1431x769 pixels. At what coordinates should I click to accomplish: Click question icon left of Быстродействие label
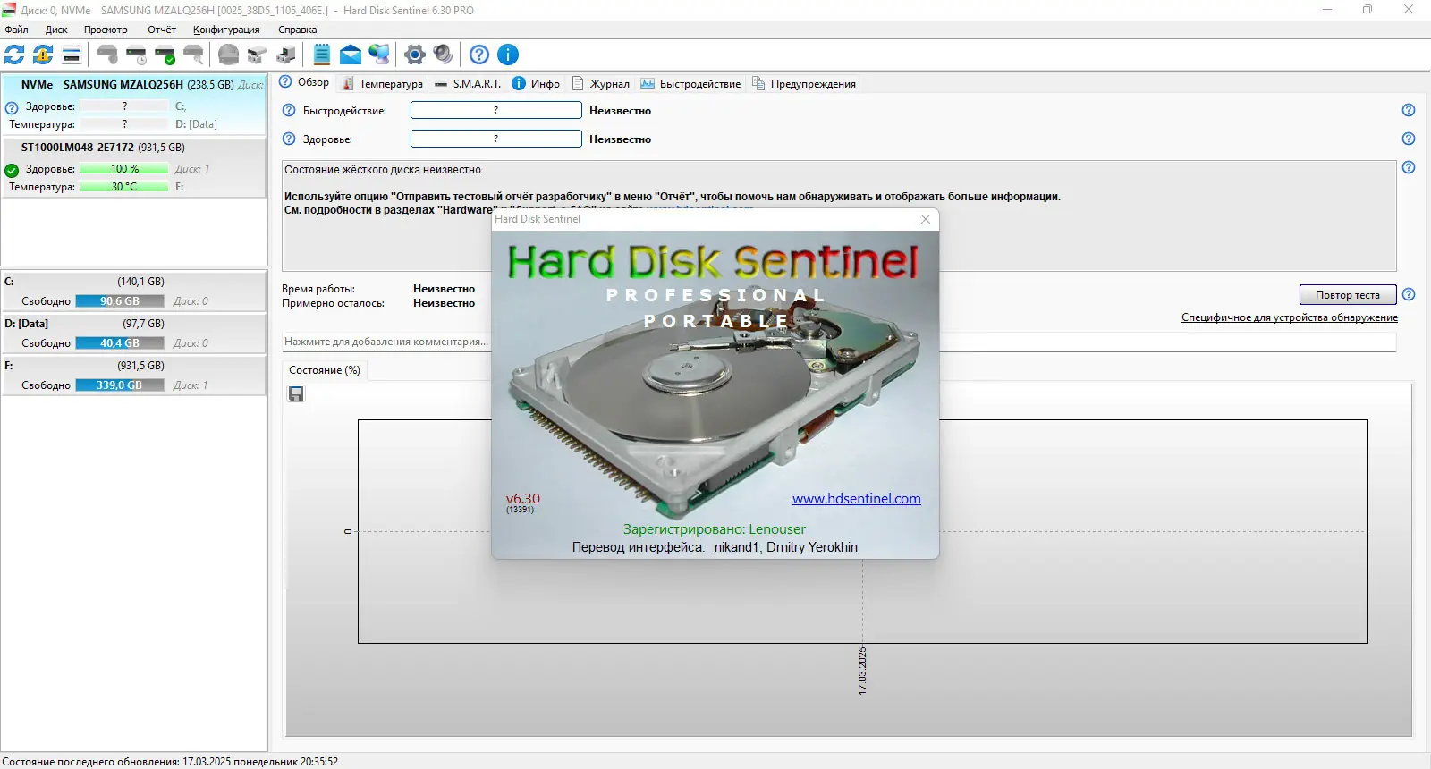289,111
